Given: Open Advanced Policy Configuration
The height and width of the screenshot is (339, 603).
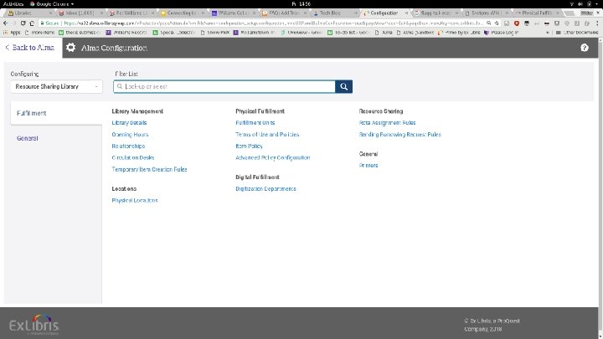Looking at the screenshot, I should pos(273,157).
